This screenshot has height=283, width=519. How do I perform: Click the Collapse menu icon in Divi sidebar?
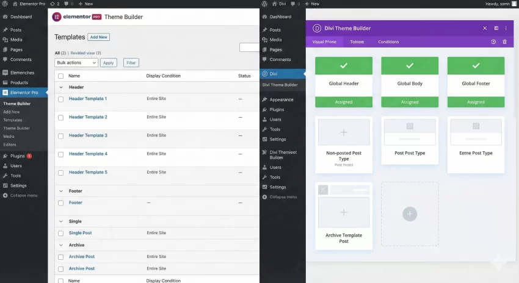tap(264, 197)
